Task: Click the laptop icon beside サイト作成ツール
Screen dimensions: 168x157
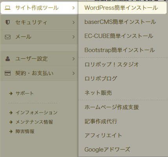Action: 7,8
